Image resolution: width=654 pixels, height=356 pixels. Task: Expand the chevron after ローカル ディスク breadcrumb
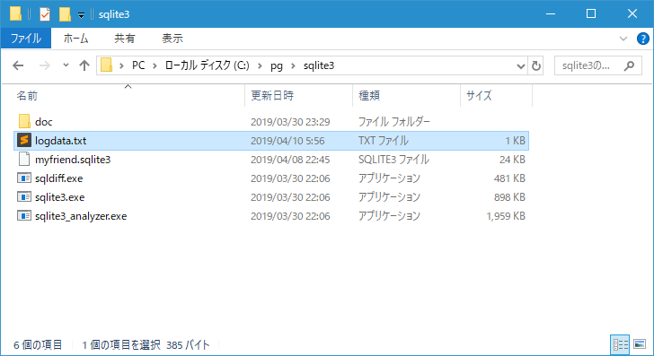tap(260, 65)
